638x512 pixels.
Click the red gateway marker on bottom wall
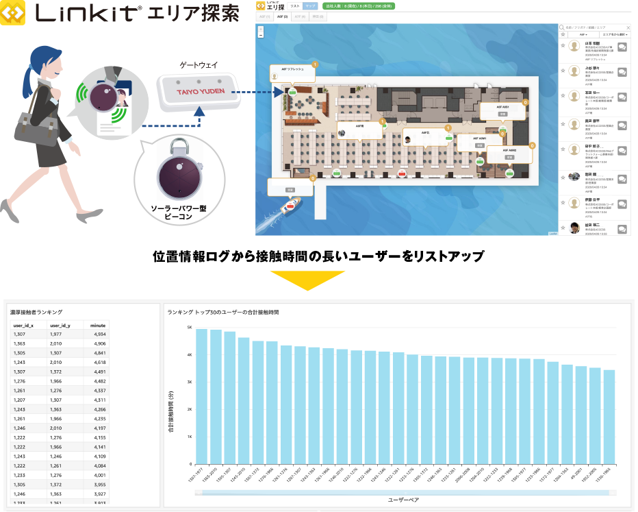tap(402, 173)
